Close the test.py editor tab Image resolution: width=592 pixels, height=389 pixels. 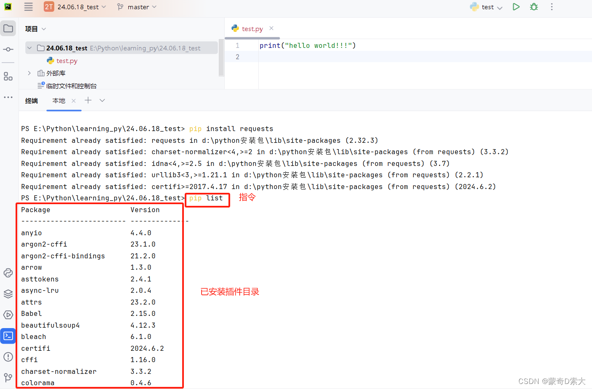point(271,28)
